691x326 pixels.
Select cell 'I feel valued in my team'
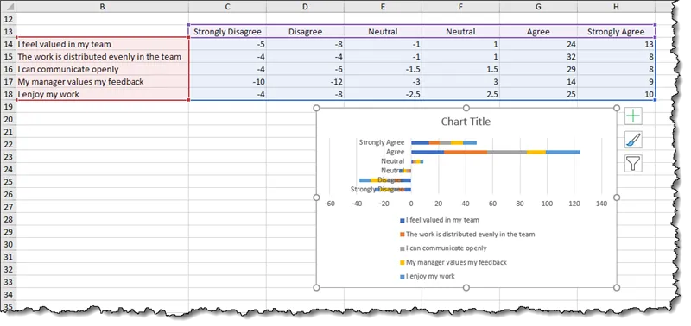102,44
